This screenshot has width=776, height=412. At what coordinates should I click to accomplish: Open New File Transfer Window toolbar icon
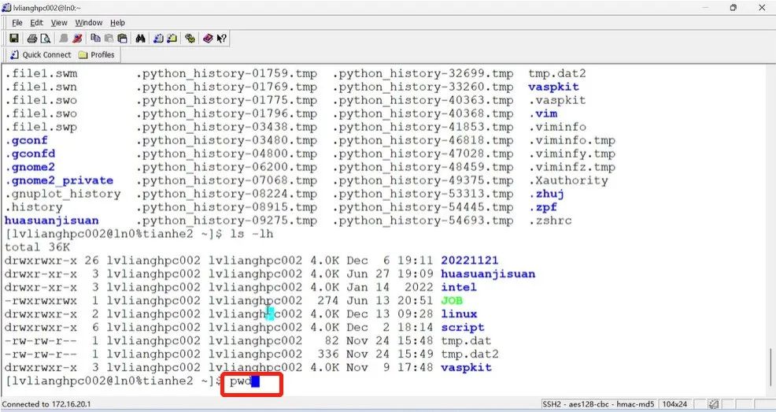pyautogui.click(x=172, y=38)
